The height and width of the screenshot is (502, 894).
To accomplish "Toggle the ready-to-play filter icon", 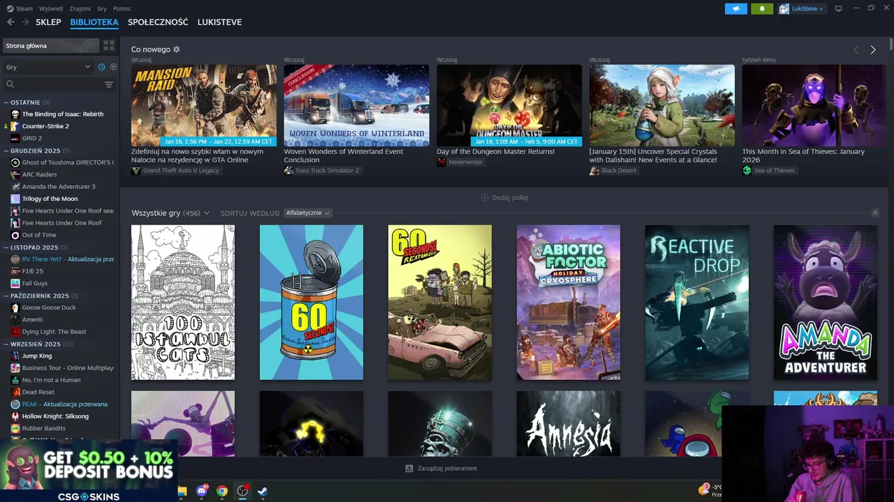I will click(x=113, y=67).
